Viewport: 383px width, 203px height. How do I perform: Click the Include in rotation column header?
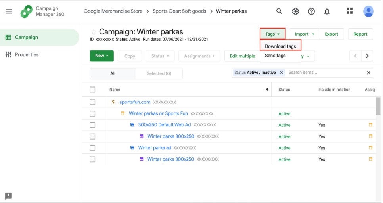334,90
